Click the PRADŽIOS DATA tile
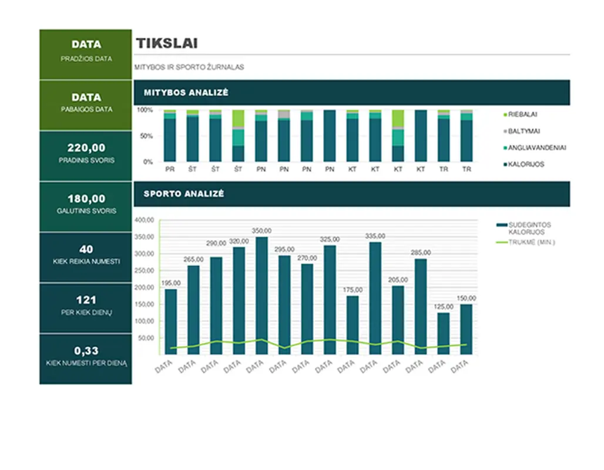 point(86,54)
